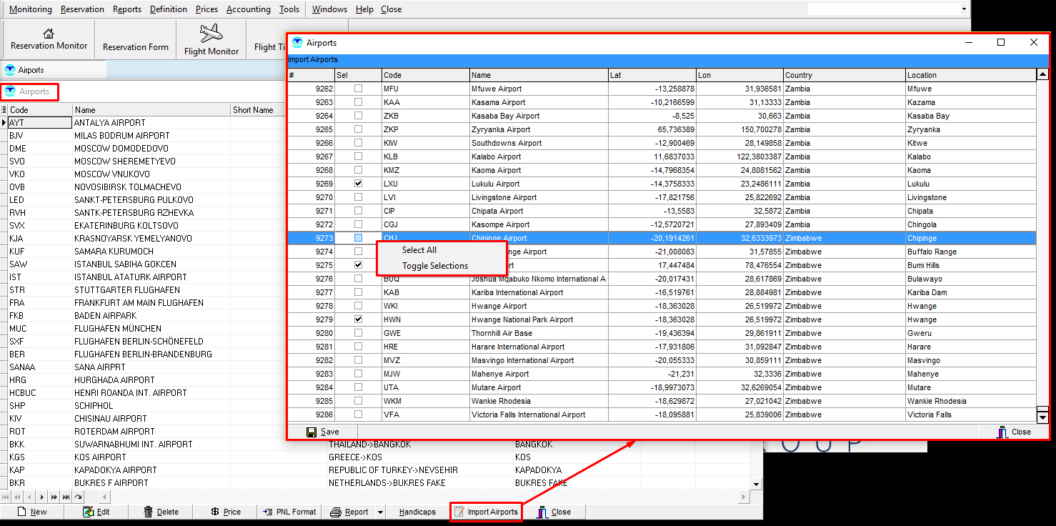Click the Import Airports button
This screenshot has width=1056, height=526.
pos(486,512)
